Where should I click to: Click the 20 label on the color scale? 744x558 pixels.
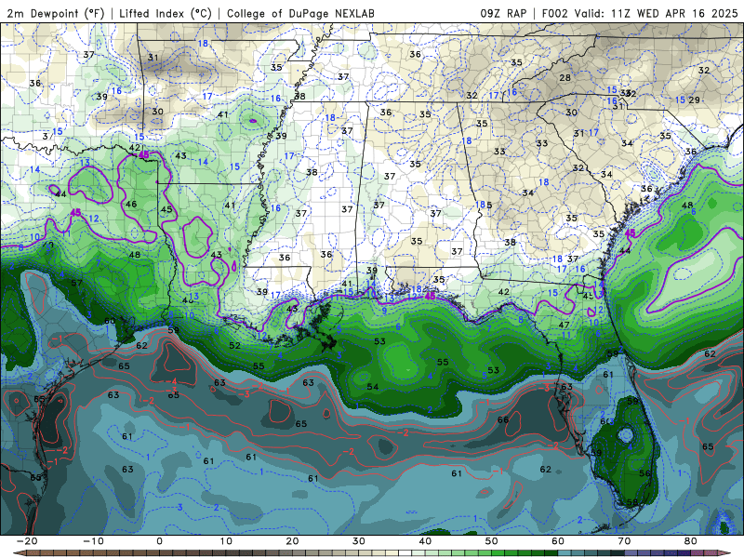pos(292,541)
